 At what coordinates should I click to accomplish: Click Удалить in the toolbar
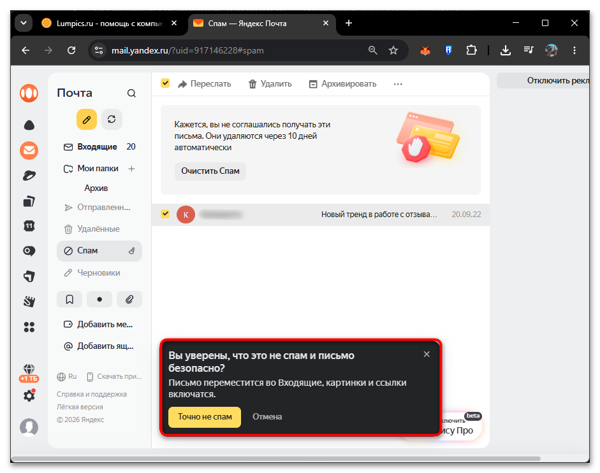tap(270, 83)
